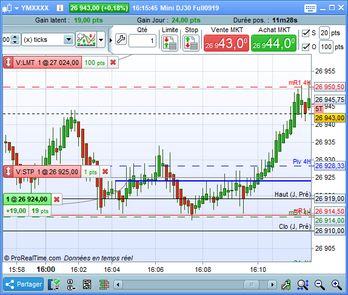Click the 1 pts stop distance tag
The height and width of the screenshot is (295, 348).
tap(90, 172)
